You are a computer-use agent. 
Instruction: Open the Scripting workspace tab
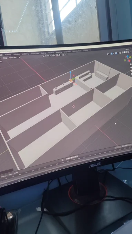86,51
